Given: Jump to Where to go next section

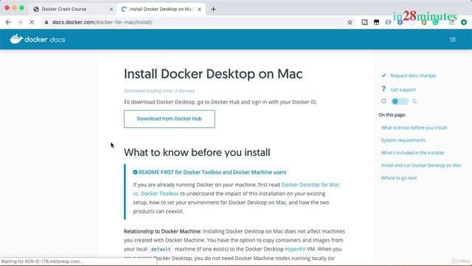Looking at the screenshot, I should (x=398, y=178).
